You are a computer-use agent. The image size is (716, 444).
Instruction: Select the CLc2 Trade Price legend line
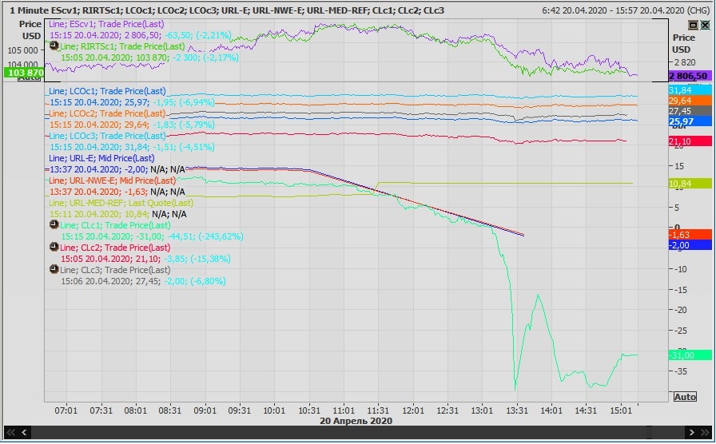[115, 248]
